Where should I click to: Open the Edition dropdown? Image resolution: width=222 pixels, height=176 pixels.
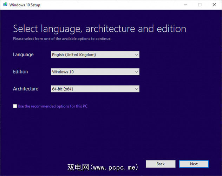(95, 72)
